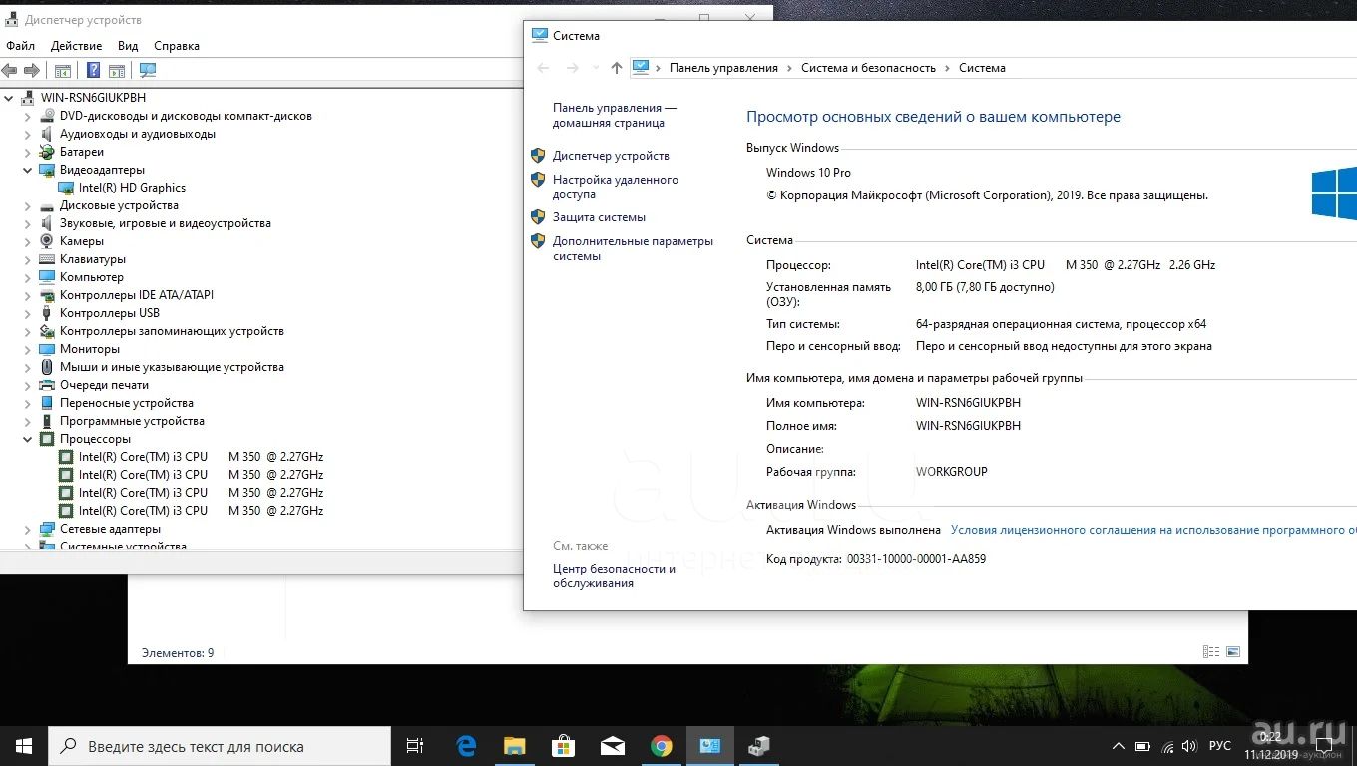Viewport: 1357px width, 766px height.
Task: Click the show/hide console tree toolbar icon
Action: tap(62, 70)
